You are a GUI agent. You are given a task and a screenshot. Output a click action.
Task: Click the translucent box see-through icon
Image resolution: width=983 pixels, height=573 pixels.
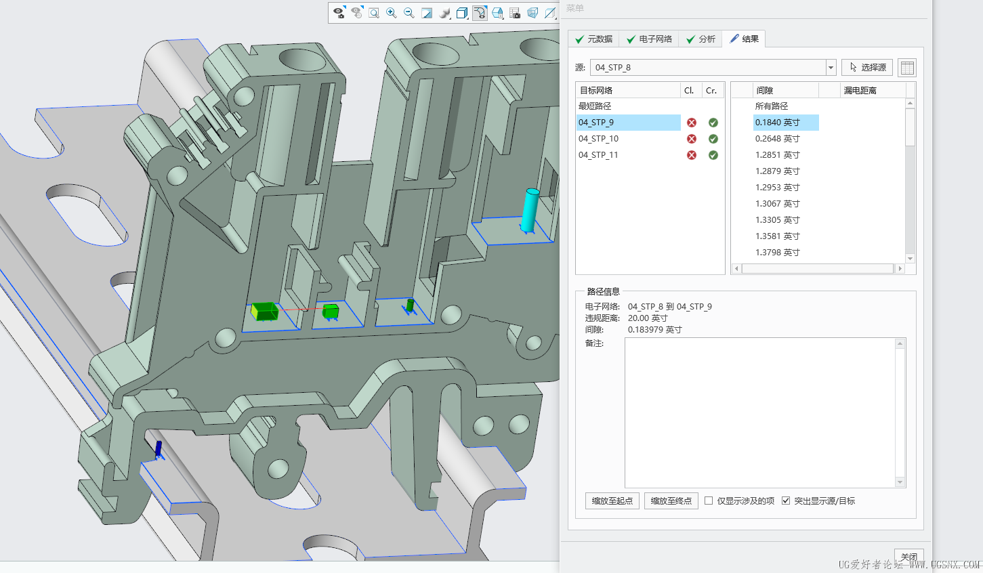[x=532, y=13]
